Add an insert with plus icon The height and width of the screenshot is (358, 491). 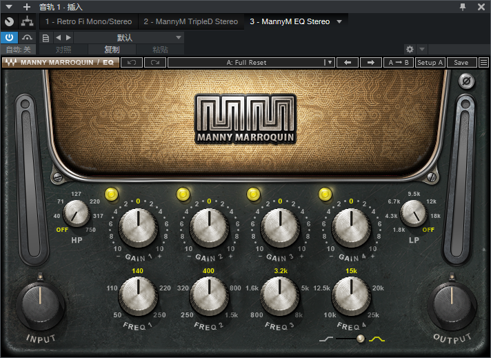pyautogui.click(x=27, y=7)
